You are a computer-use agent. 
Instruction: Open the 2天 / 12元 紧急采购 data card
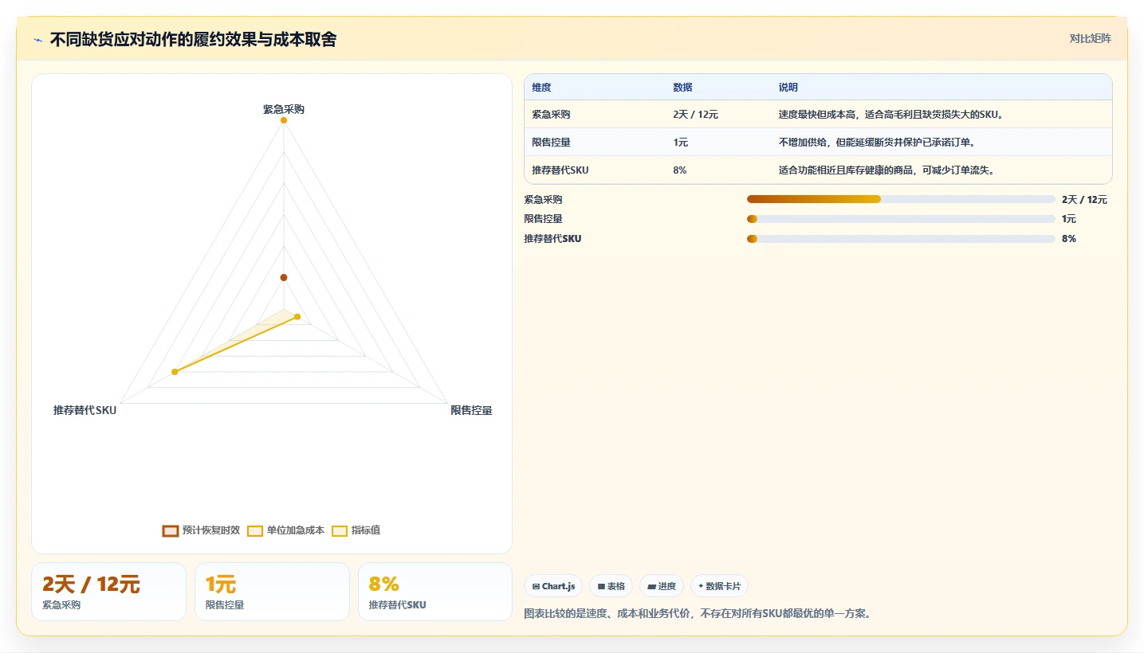coord(108,592)
